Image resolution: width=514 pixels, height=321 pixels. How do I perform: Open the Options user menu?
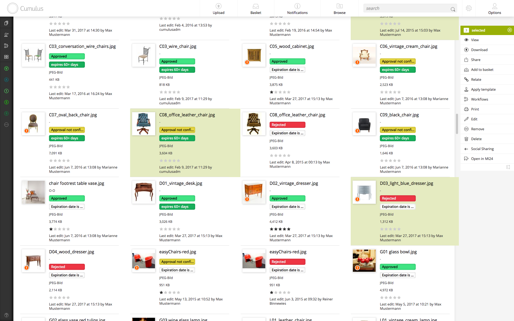[494, 9]
